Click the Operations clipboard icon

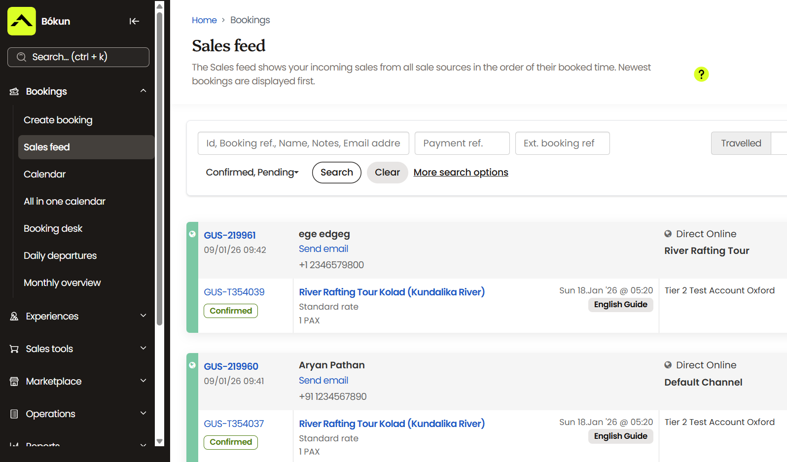tap(14, 414)
